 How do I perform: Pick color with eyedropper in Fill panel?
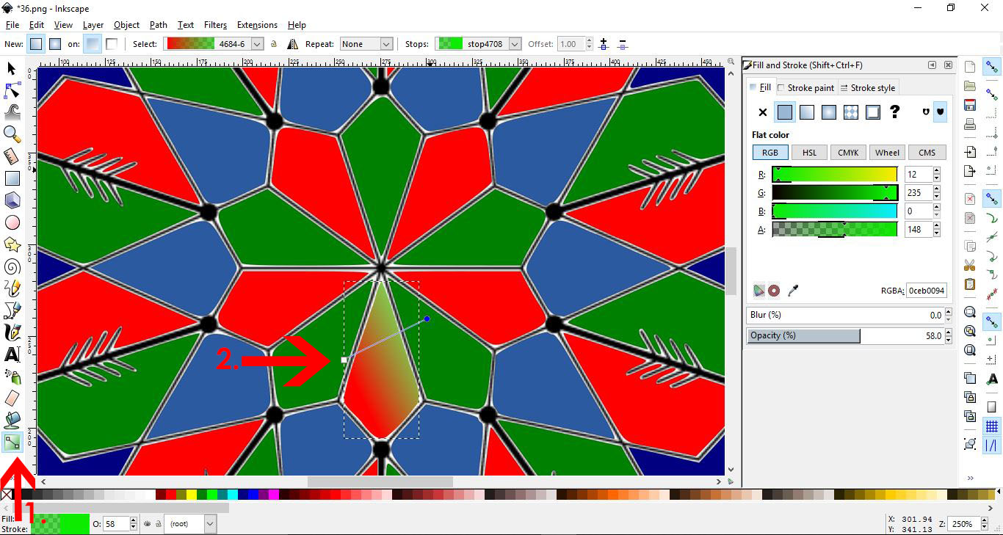[793, 291]
